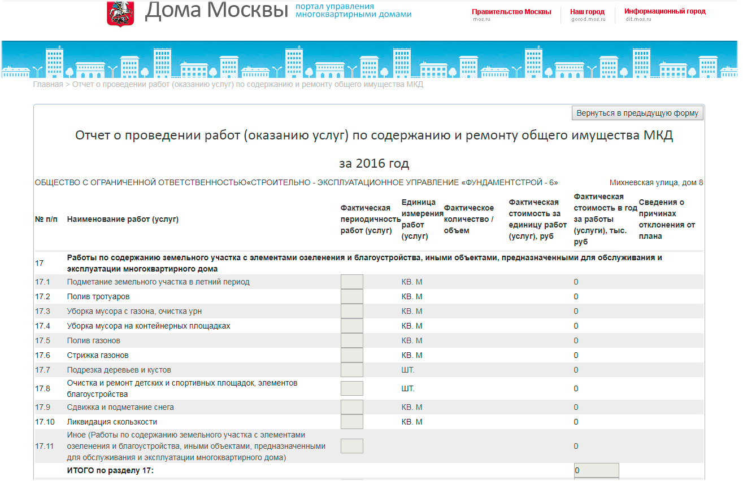Select periodicity field for Ликвидация скользкости

351,422
